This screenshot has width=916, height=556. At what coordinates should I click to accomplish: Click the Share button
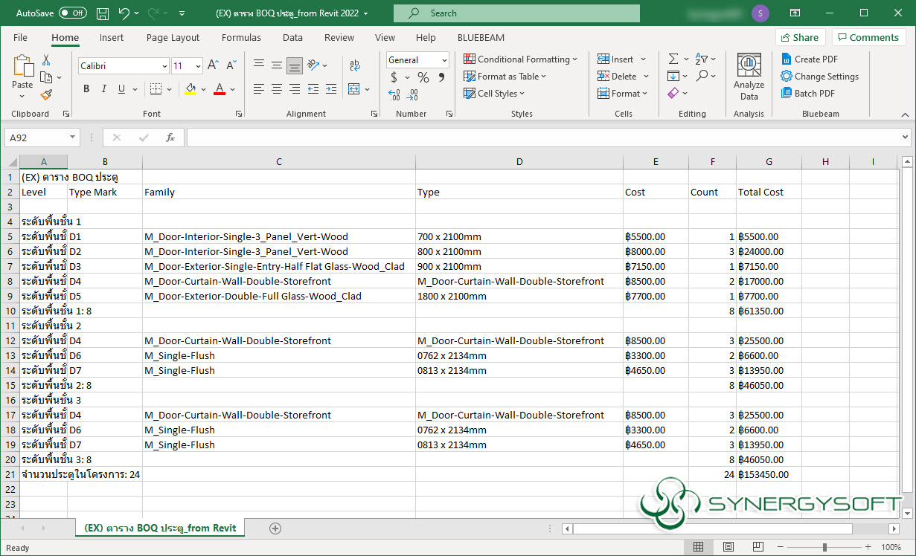point(801,36)
